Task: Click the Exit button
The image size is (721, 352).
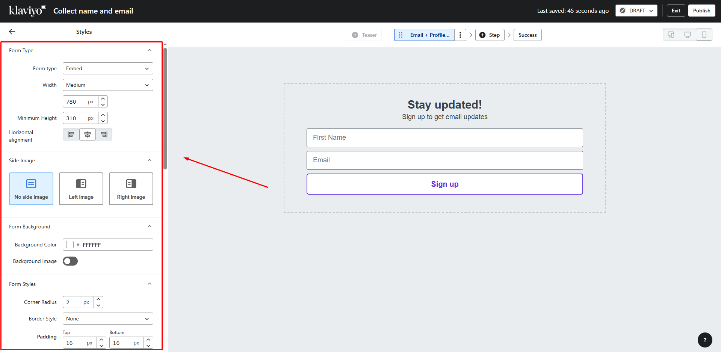Action: 676,11
